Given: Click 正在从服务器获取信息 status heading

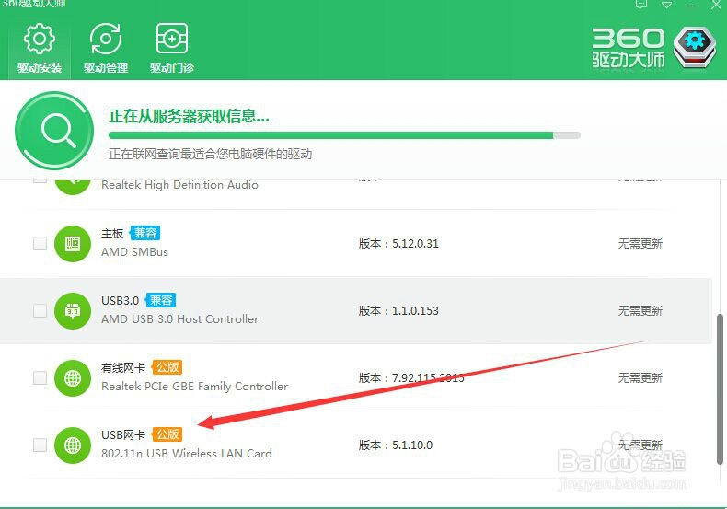Looking at the screenshot, I should point(190,116).
